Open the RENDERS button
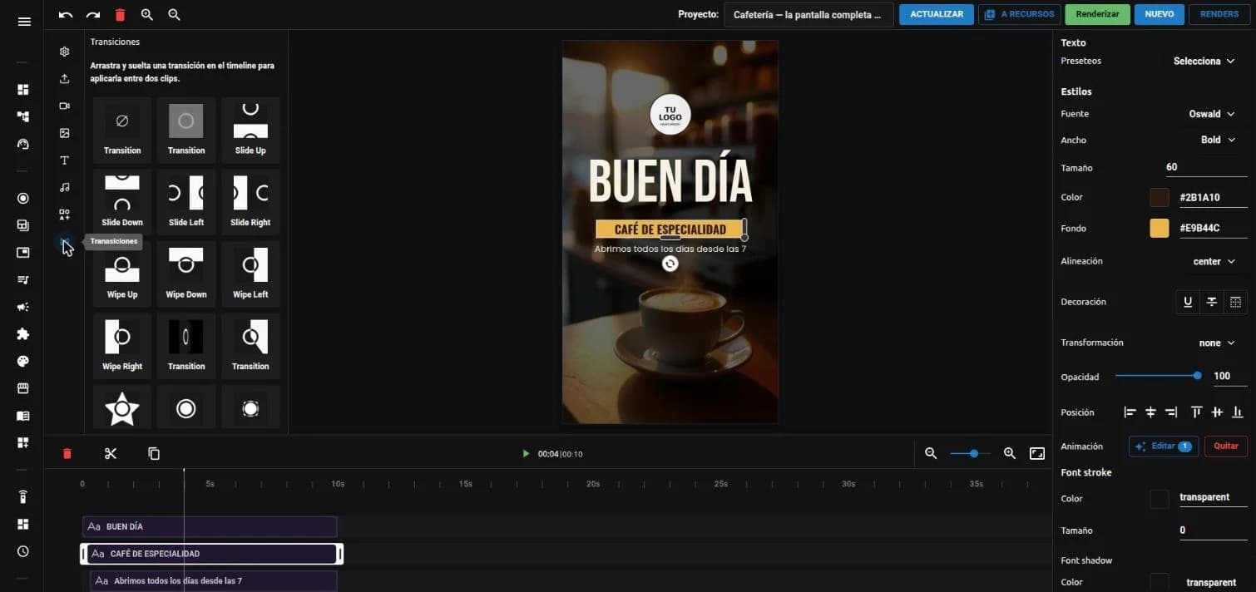1256x592 pixels. click(x=1219, y=15)
